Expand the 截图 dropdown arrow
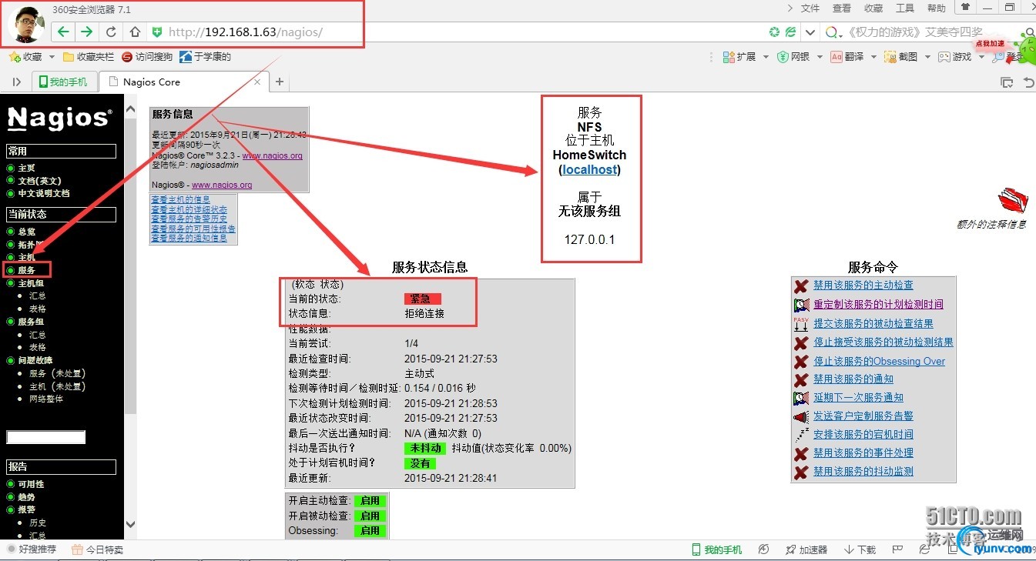This screenshot has height=561, width=1036. coord(927,57)
